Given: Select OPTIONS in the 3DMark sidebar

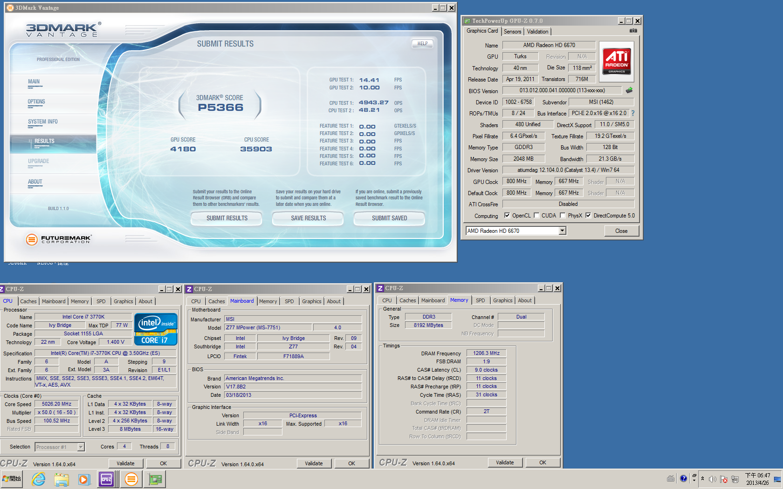Looking at the screenshot, I should click(x=36, y=102).
